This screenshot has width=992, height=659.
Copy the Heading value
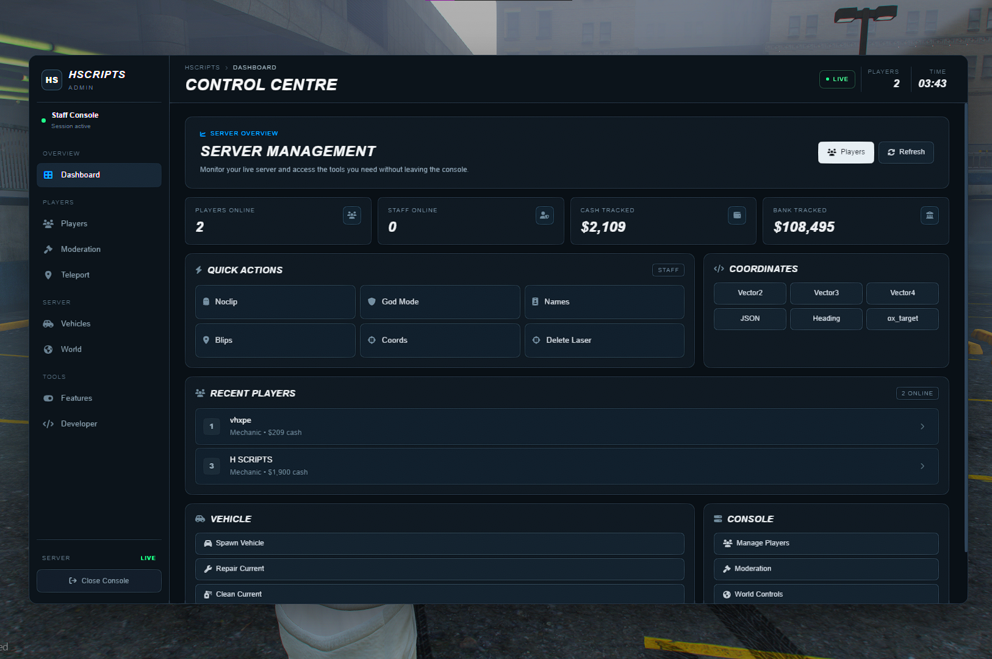[826, 319]
